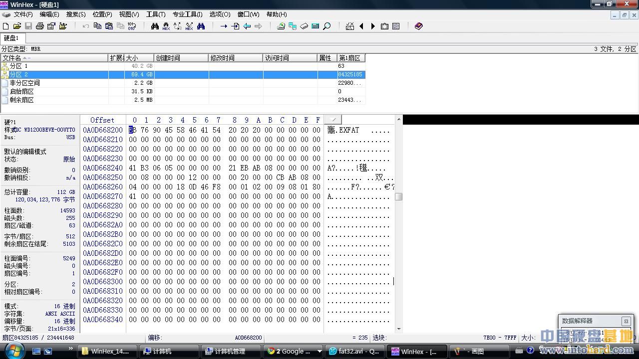
Task: Sort by 访问时间 column header
Action: [290, 58]
